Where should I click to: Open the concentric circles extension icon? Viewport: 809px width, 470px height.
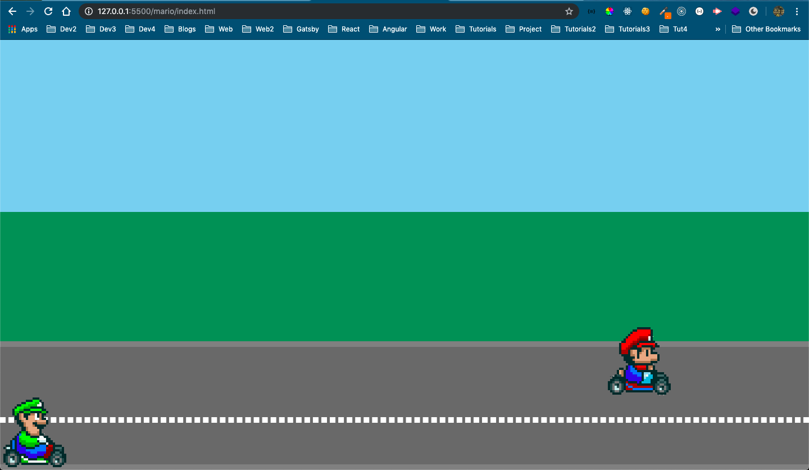coord(681,11)
